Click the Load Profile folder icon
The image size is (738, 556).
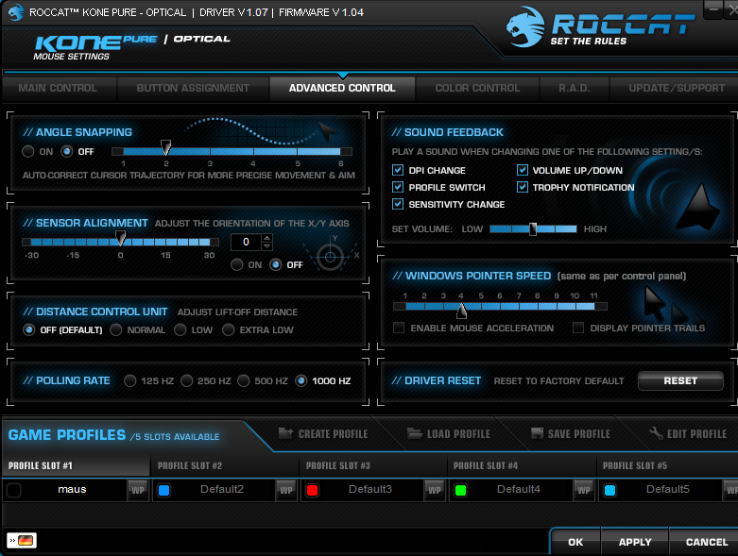pos(414,433)
